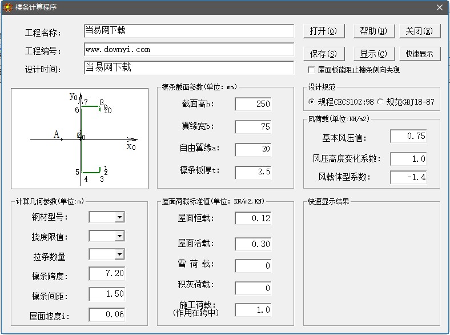
Task: Click the 截面高h input field
Action: [252, 104]
